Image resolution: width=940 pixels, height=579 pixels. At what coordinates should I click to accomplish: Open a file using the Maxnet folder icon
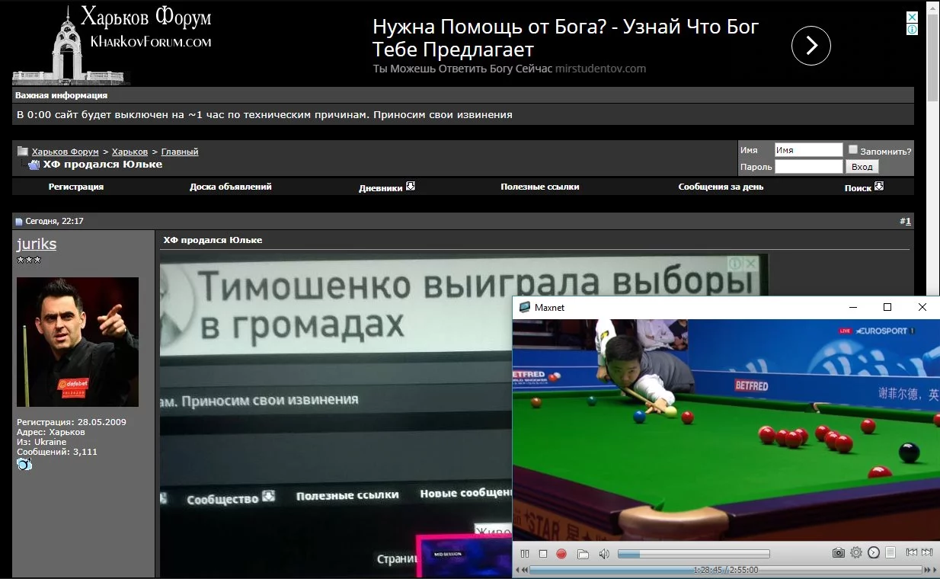pos(583,554)
